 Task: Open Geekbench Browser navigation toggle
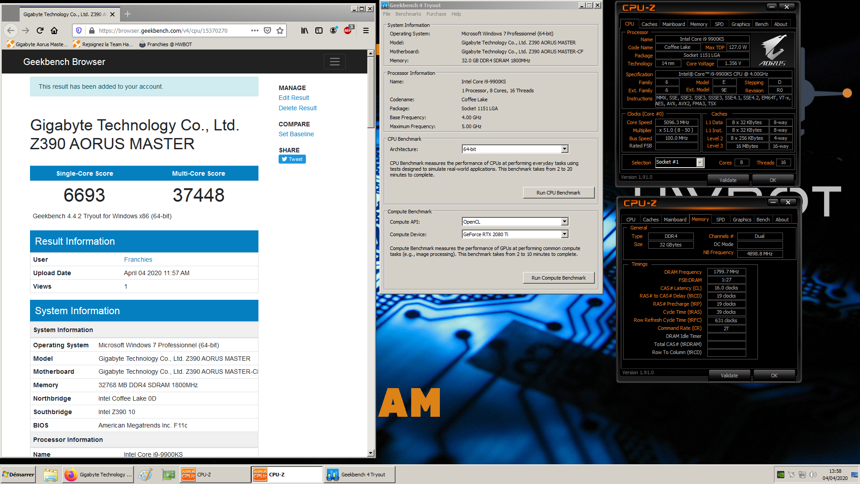(335, 62)
